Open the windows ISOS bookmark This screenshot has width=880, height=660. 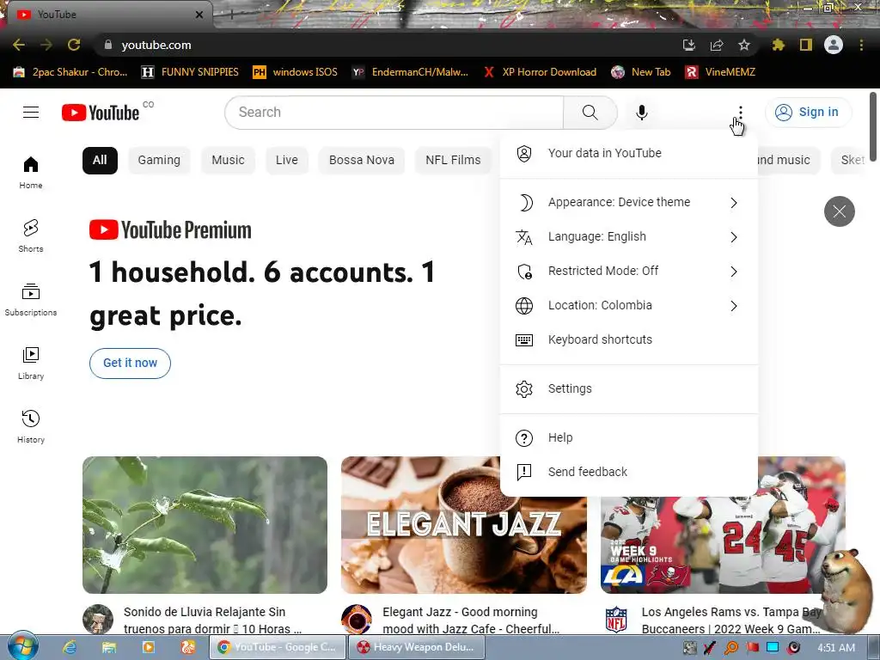(x=296, y=72)
